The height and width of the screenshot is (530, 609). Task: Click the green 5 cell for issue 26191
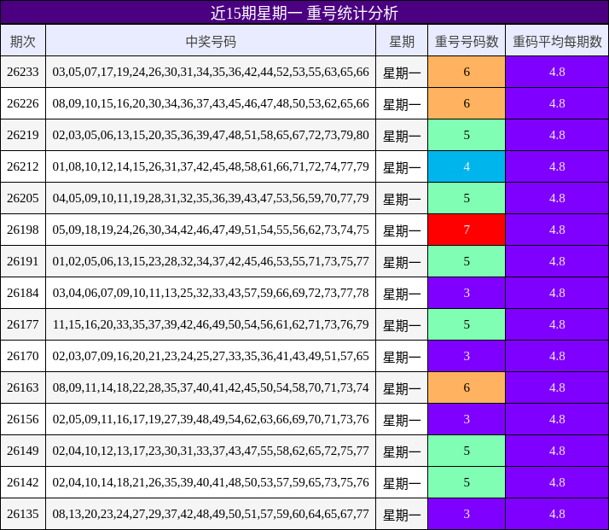(x=467, y=261)
